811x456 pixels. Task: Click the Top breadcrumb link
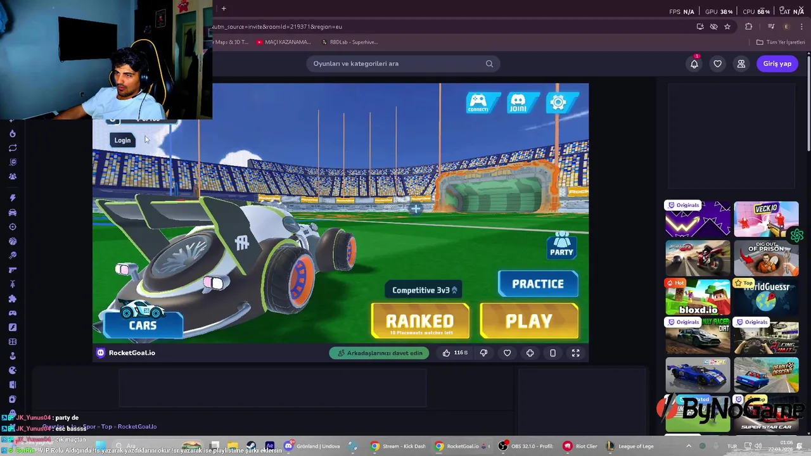[106, 427]
